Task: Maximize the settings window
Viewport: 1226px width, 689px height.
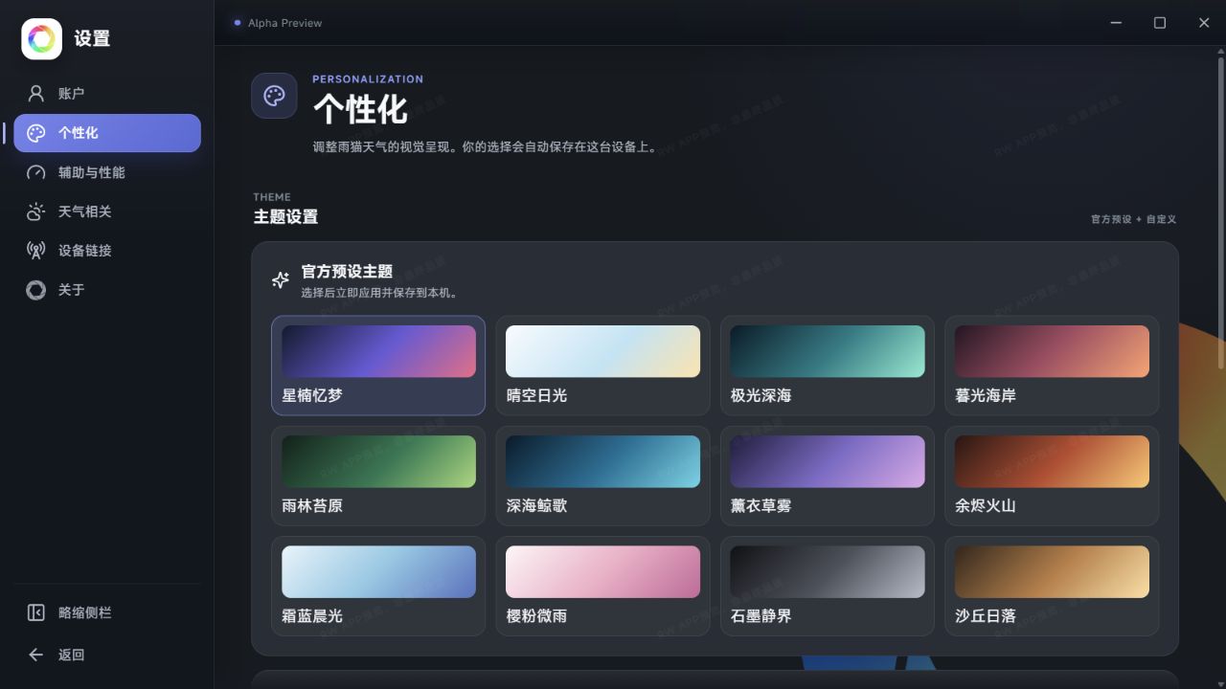Action: (1160, 23)
